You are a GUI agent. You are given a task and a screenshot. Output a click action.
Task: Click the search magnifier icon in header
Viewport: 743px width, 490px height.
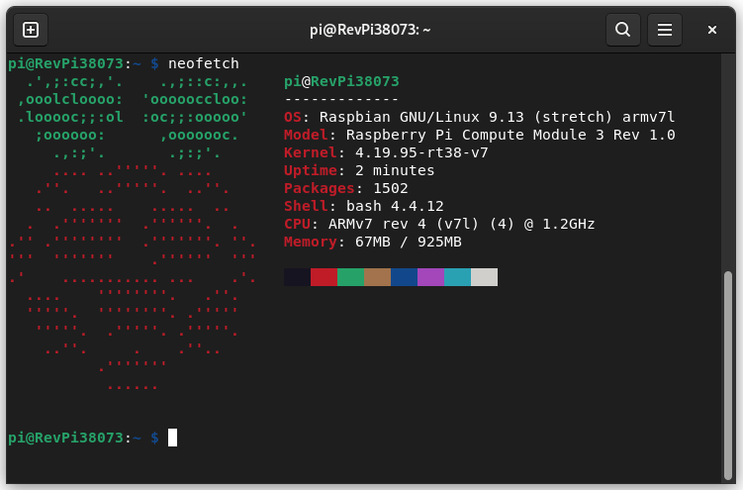(622, 30)
